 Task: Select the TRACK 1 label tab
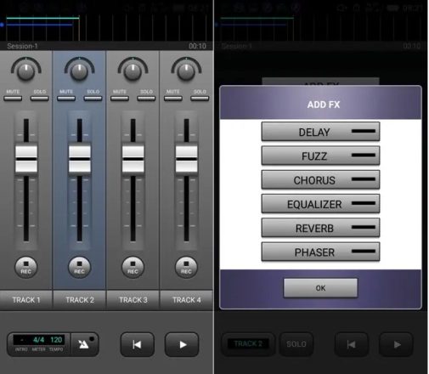(26, 300)
